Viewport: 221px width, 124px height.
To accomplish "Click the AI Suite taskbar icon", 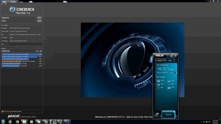I will 53,122.
